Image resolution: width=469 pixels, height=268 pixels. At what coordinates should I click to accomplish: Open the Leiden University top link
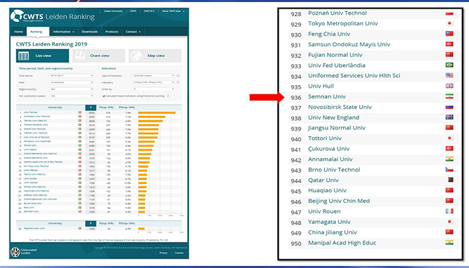[113, 11]
